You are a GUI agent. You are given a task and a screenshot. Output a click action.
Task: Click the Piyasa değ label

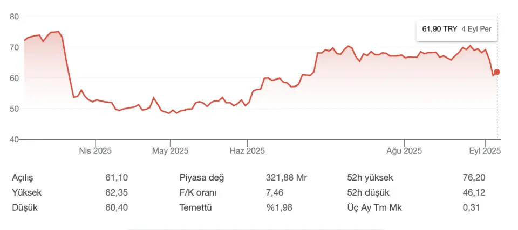coord(202,178)
